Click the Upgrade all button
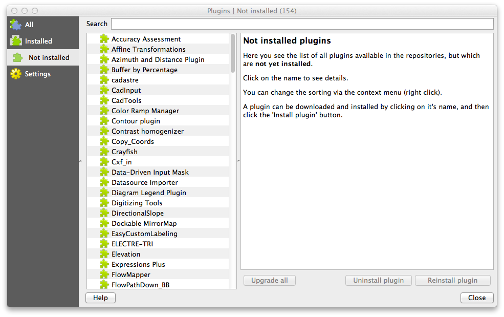The image size is (504, 317). pos(269,280)
